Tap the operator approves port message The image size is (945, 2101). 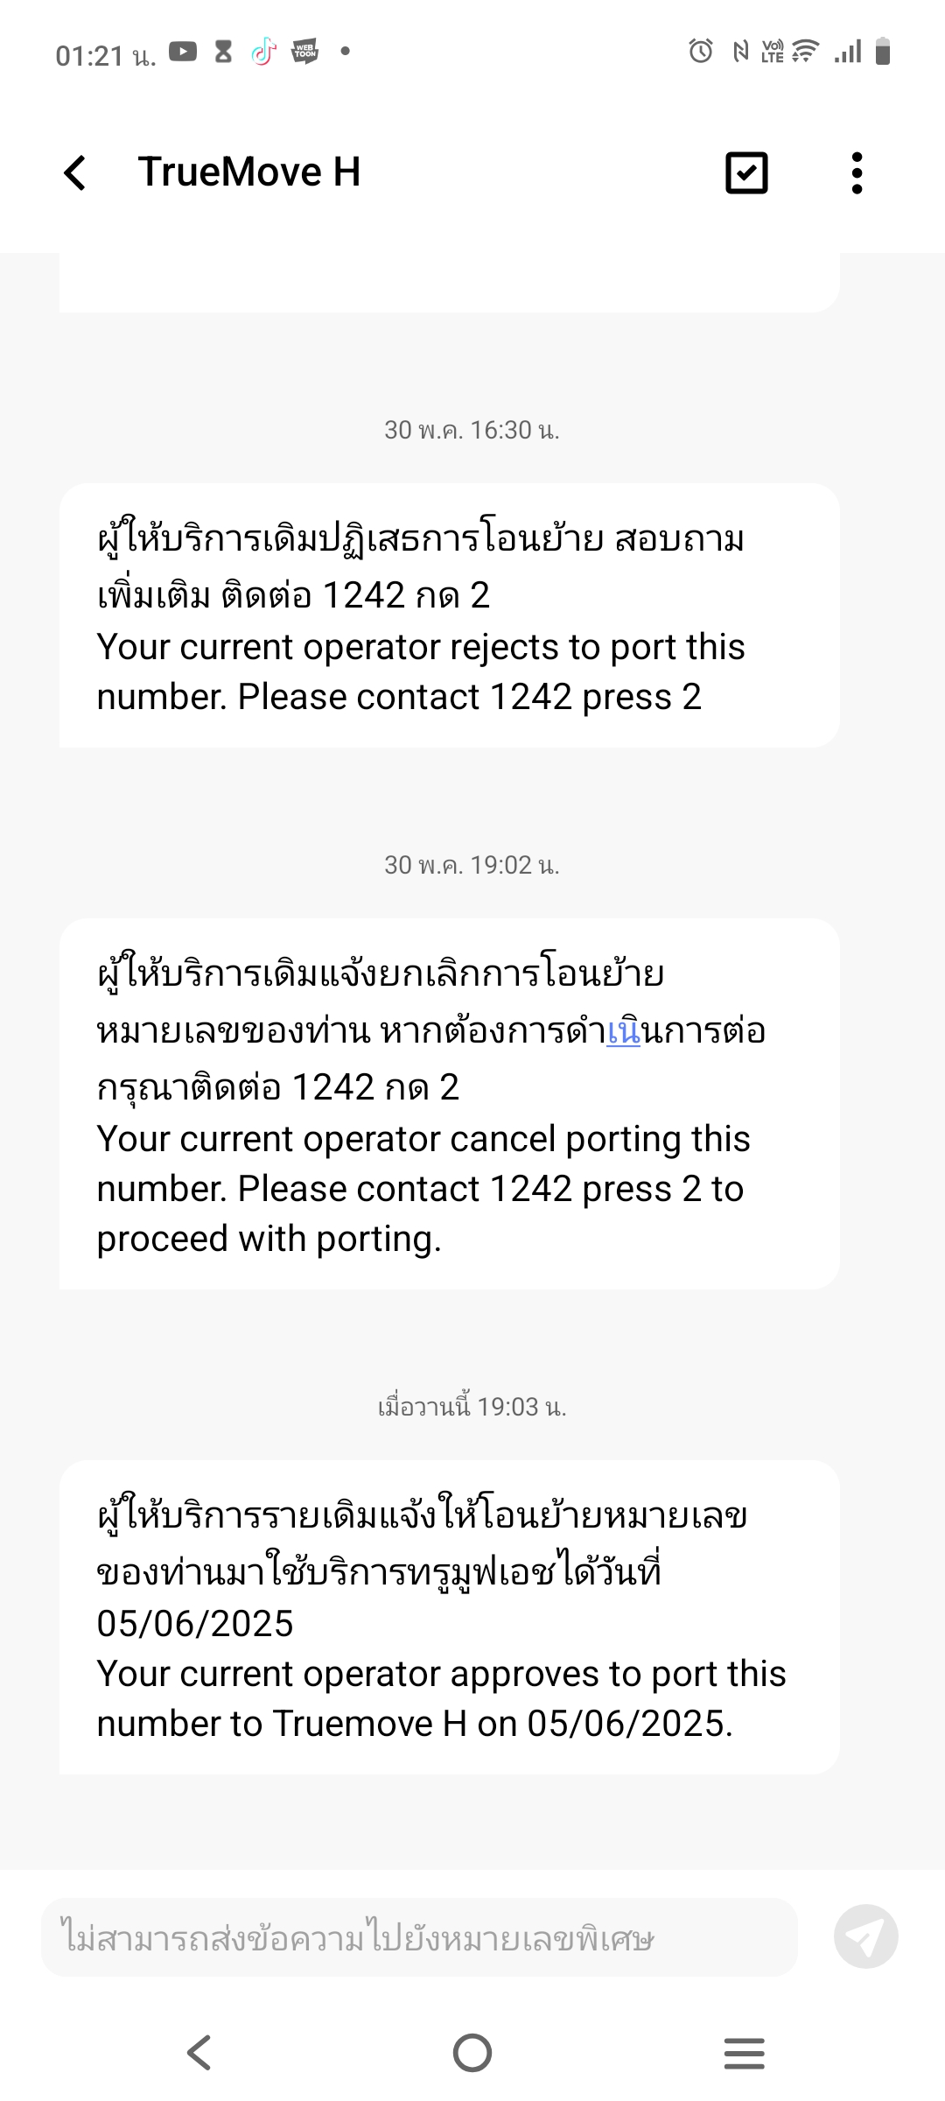tap(450, 1618)
